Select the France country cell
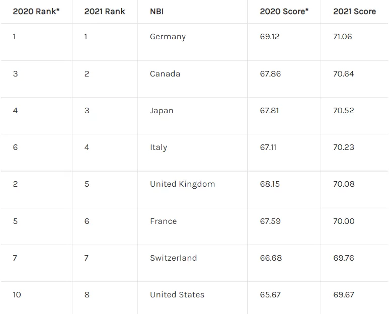The height and width of the screenshot is (314, 389). pyautogui.click(x=164, y=221)
